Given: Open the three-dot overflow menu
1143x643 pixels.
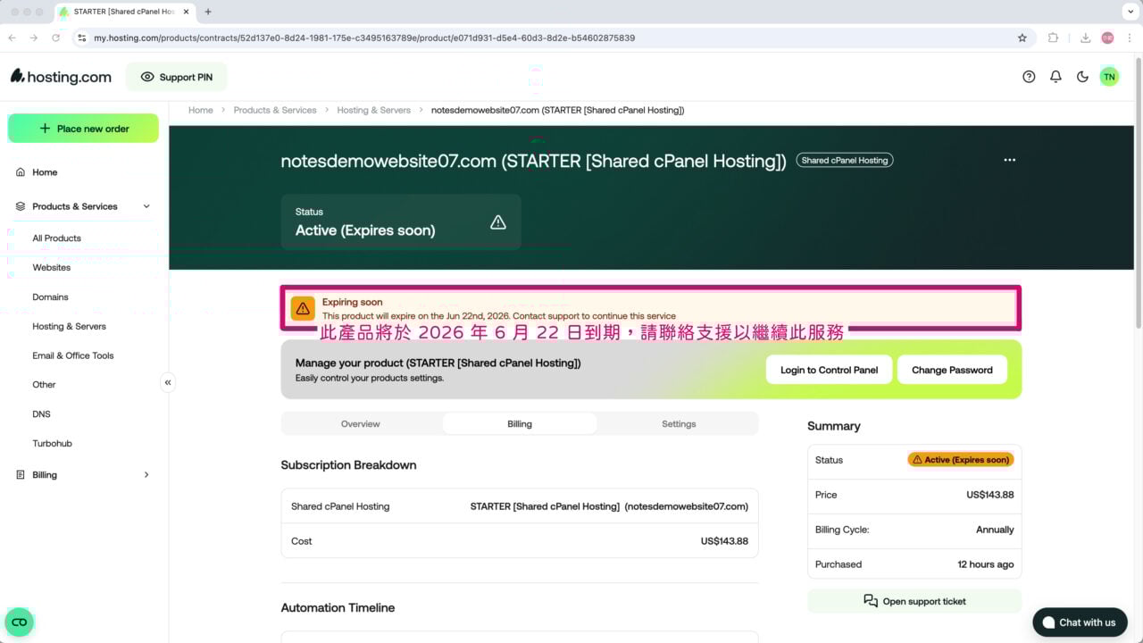Looking at the screenshot, I should point(1009,159).
